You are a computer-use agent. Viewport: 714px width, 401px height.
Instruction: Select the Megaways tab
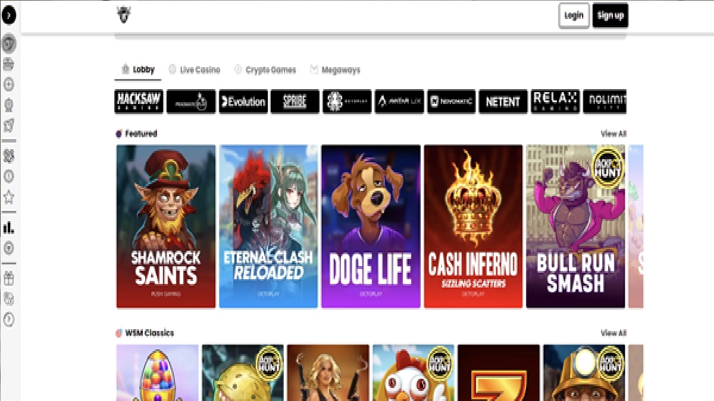pyautogui.click(x=335, y=70)
